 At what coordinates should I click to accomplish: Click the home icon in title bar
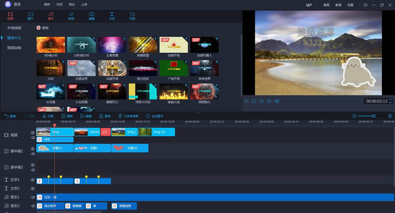click(365, 5)
